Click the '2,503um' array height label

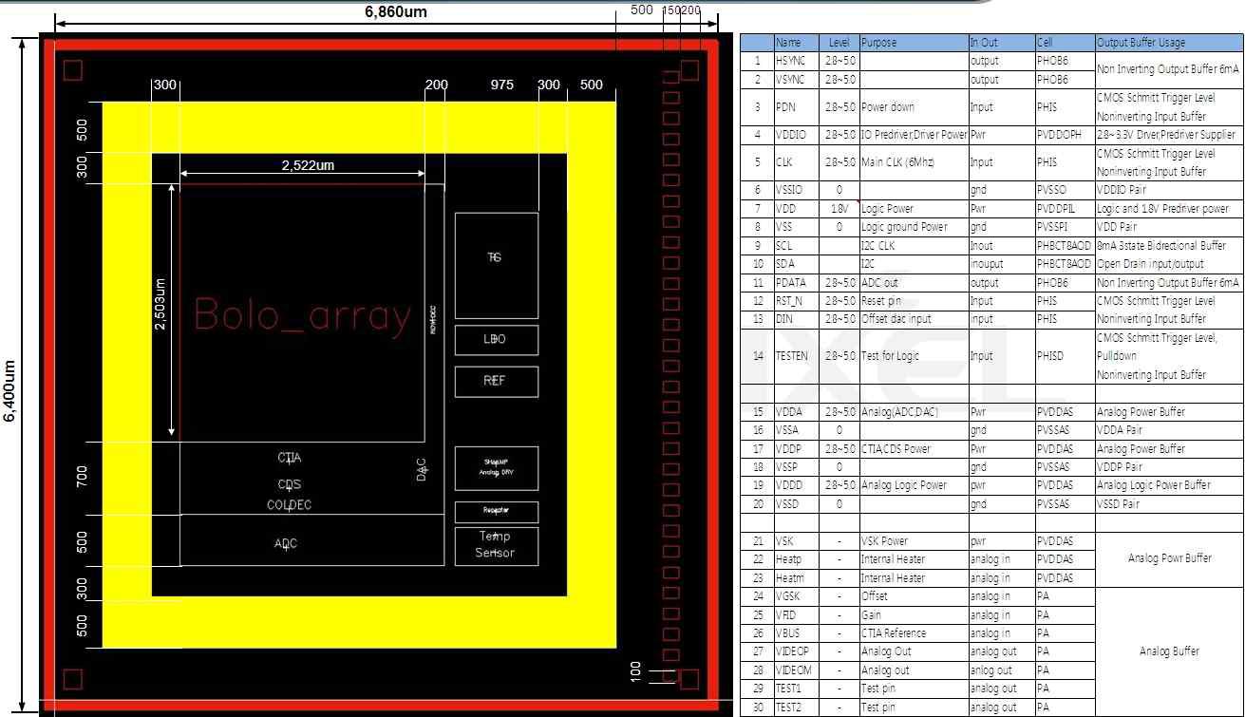(160, 304)
